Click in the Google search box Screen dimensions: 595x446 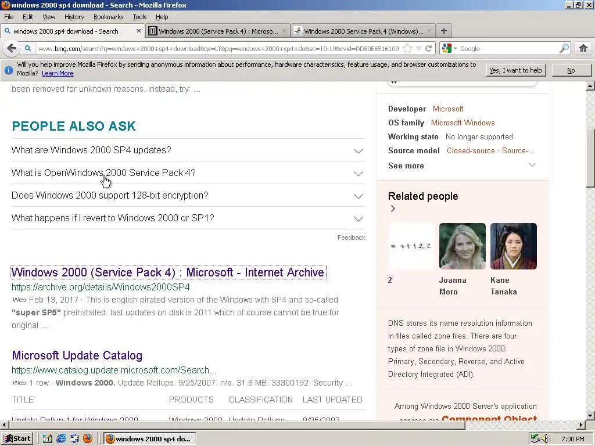(508, 49)
